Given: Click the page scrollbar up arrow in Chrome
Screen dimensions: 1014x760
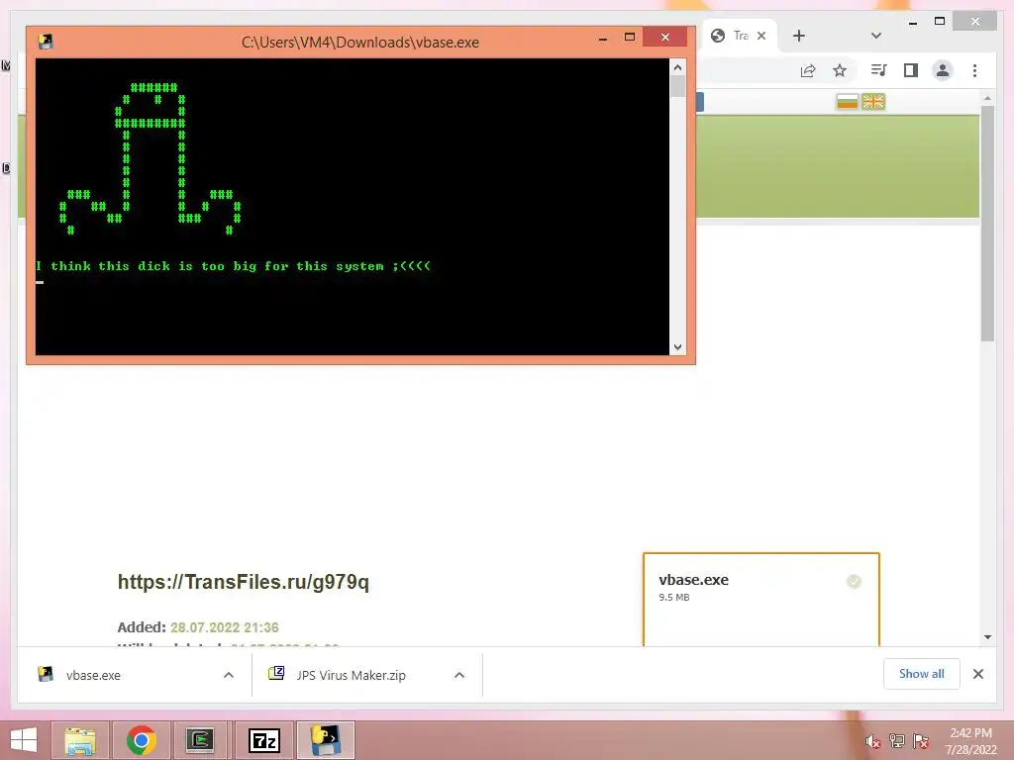Looking at the screenshot, I should coord(987,98).
